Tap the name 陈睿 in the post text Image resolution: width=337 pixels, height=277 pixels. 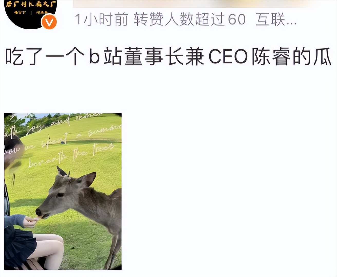(x=271, y=57)
